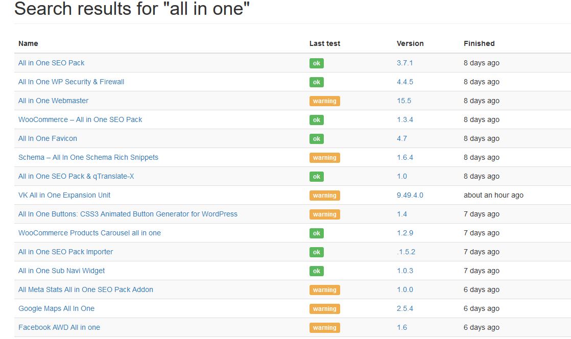Open WooCommerce Products Carousel all in one
Viewport: 571px width, 339px height.
pos(89,233)
